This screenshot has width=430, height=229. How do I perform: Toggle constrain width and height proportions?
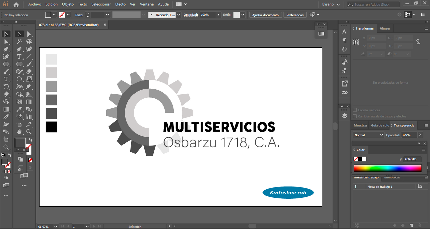418,42
